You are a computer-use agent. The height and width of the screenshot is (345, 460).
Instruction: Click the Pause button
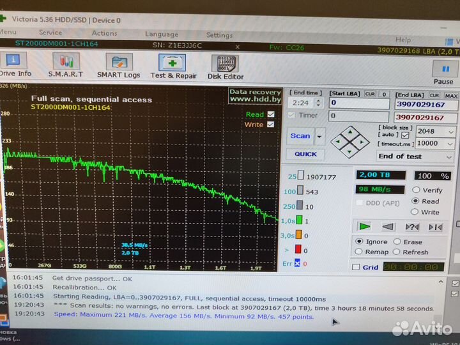coord(443,73)
